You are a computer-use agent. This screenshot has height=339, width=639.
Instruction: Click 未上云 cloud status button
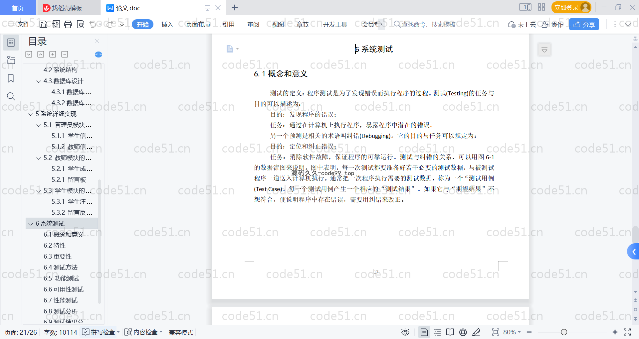tap(522, 24)
